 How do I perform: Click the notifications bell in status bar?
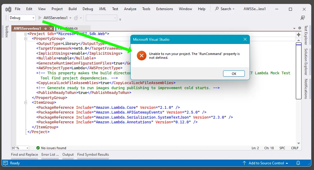pyautogui.click(x=298, y=163)
